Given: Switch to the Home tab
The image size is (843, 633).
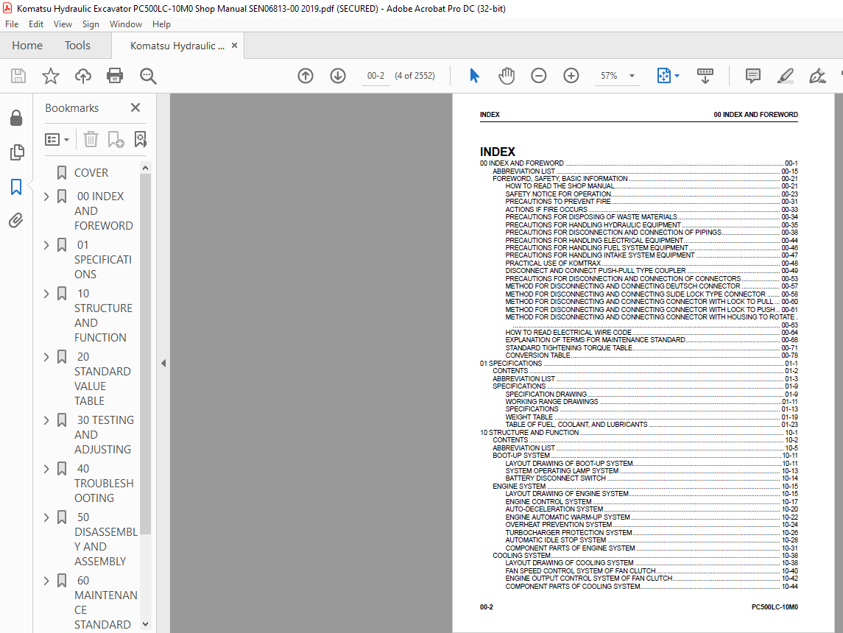Looking at the screenshot, I should pos(27,46).
